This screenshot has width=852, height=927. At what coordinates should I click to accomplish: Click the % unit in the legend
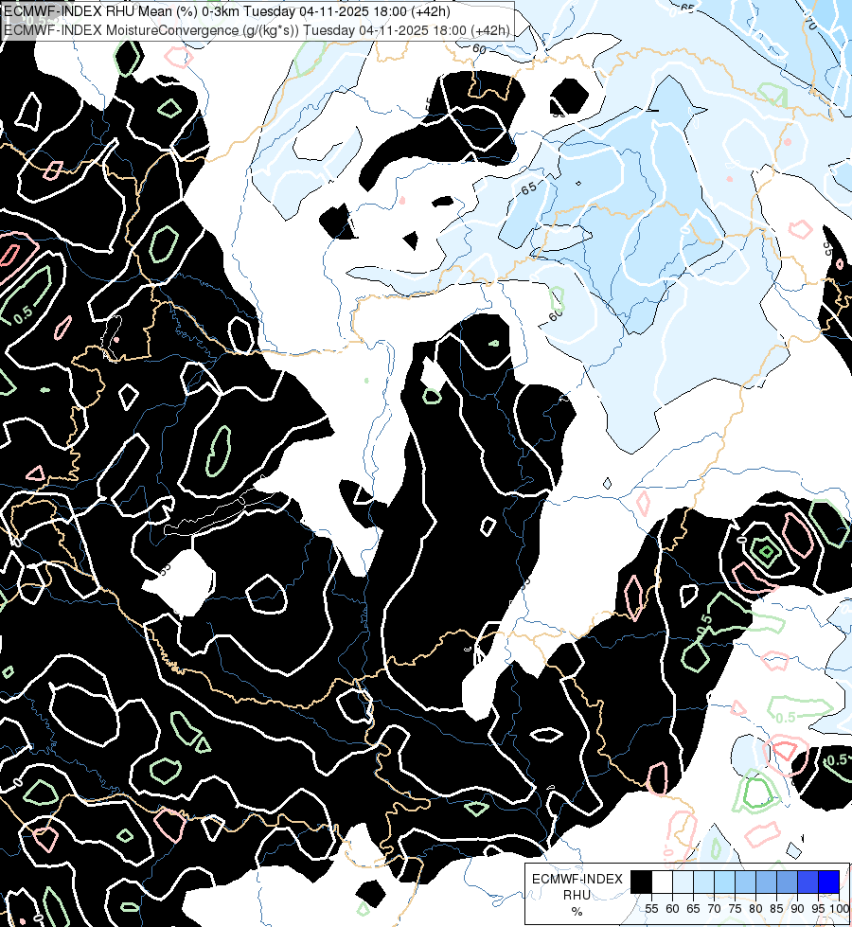[577, 911]
